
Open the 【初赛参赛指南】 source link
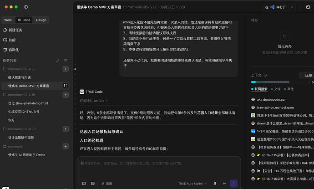click(x=283, y=155)
